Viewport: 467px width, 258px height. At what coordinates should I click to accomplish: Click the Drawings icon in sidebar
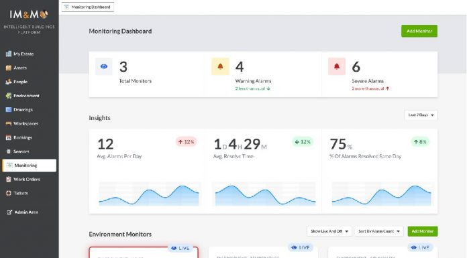9,109
